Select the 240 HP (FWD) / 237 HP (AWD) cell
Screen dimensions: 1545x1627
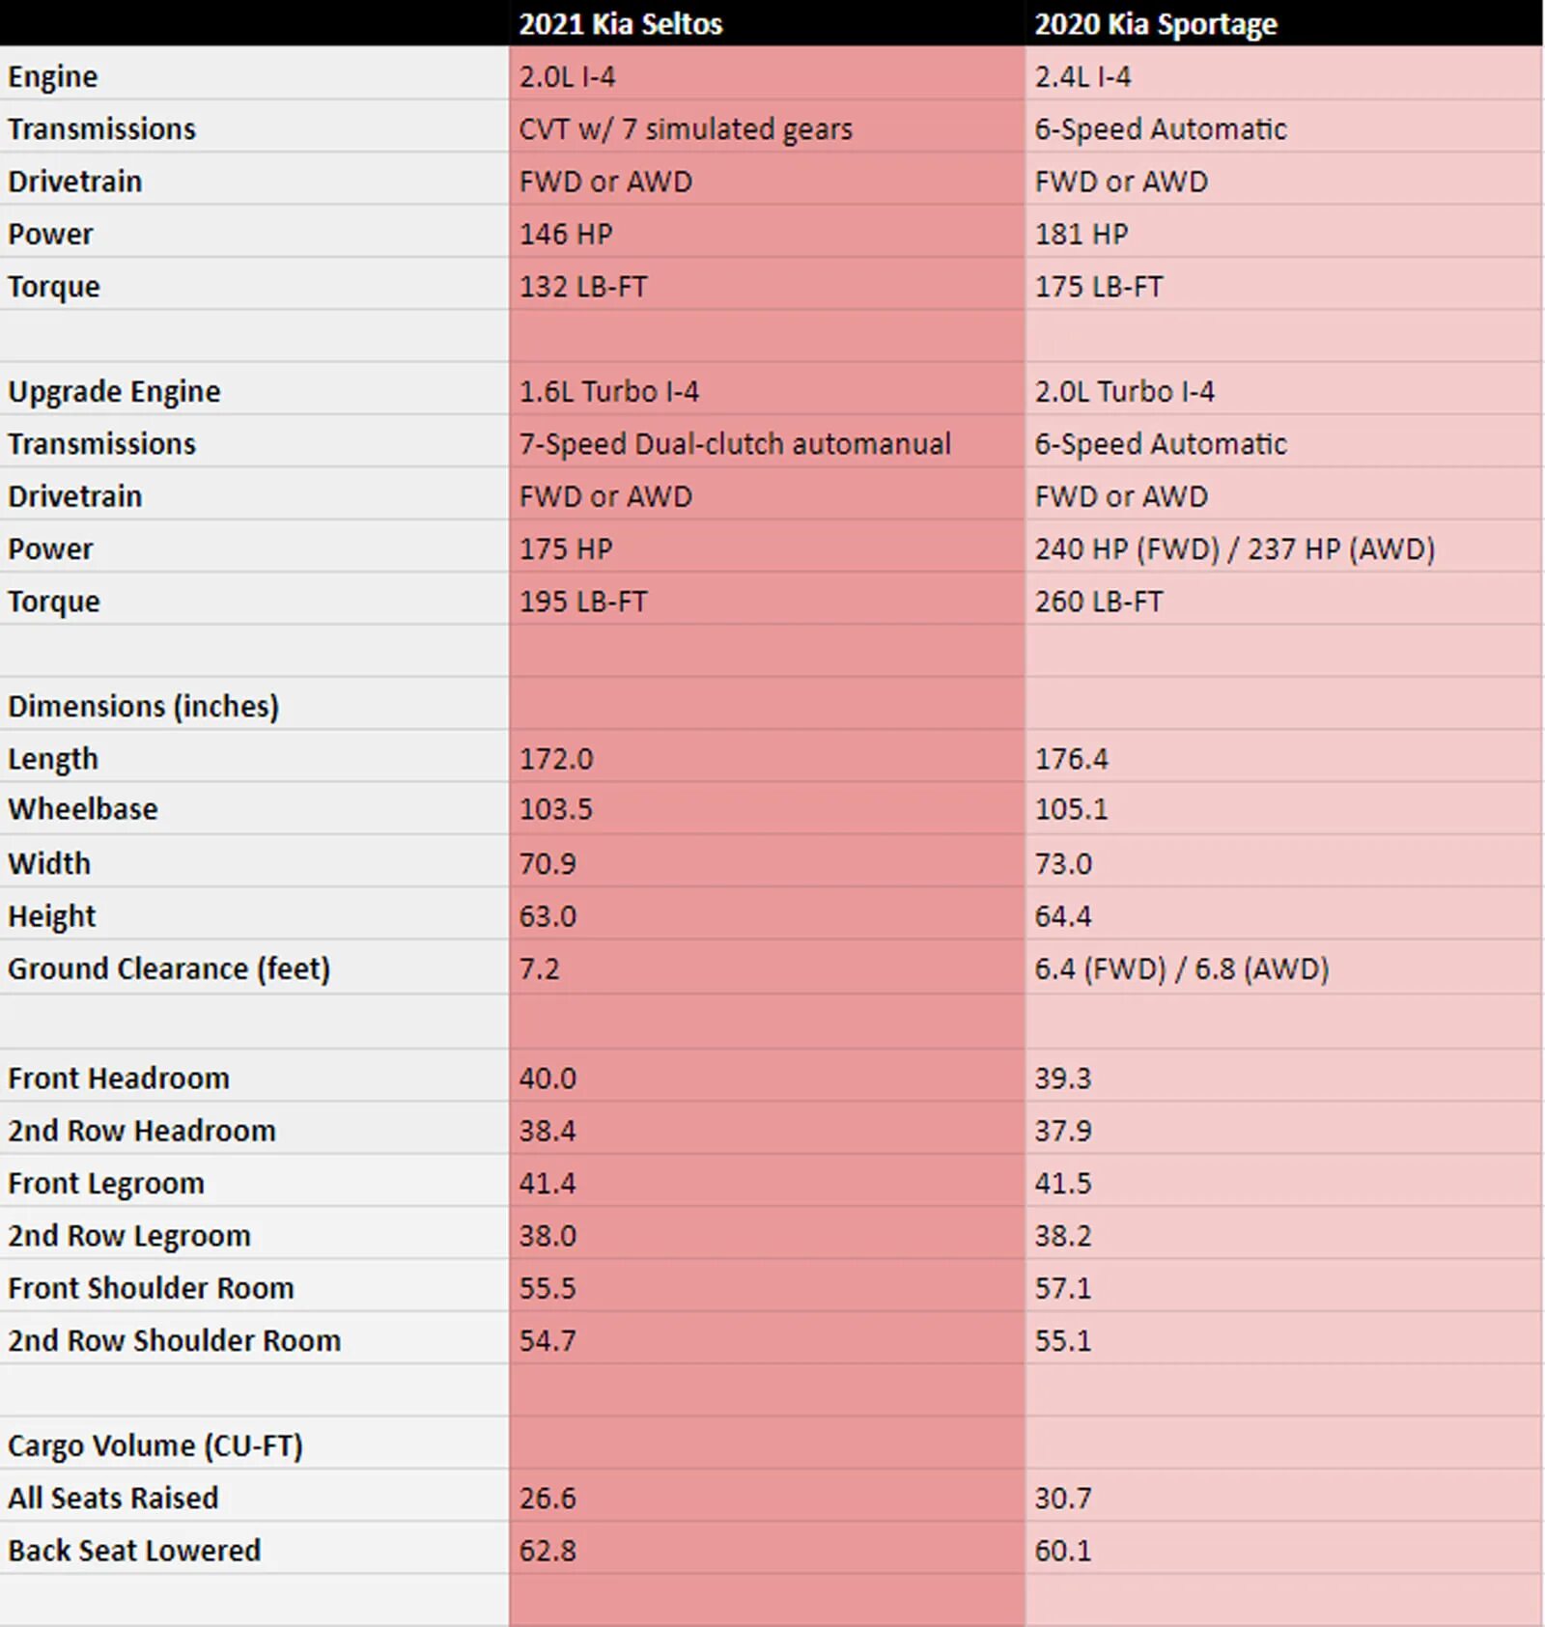(x=1283, y=547)
